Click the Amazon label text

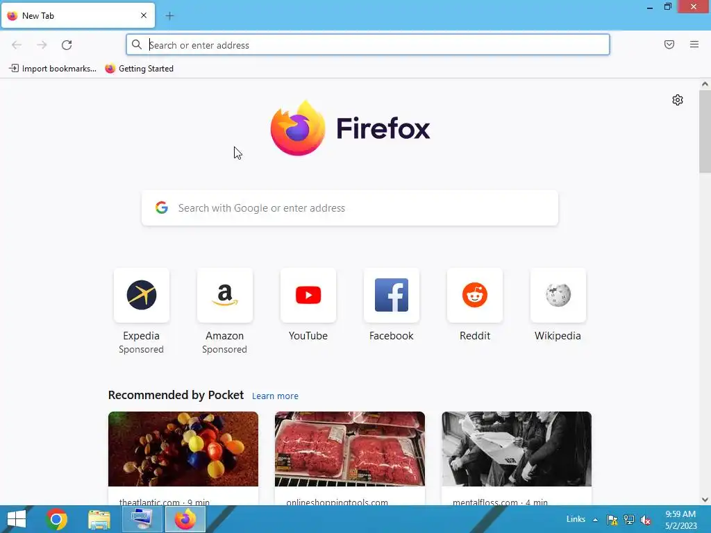click(x=225, y=336)
